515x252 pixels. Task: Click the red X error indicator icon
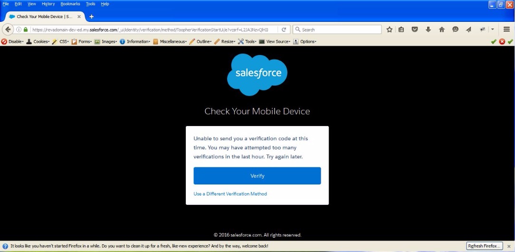(x=502, y=41)
